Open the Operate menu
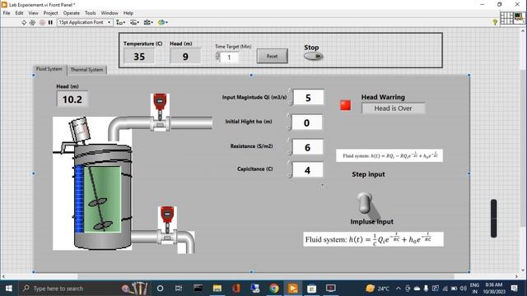Screen dimensions: 527x296 72,13
